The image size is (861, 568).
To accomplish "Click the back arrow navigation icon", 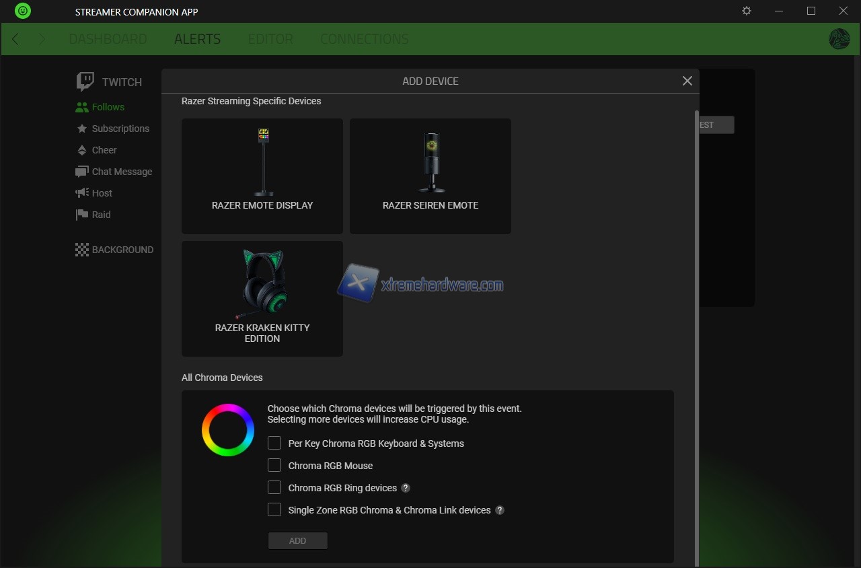I will click(x=15, y=39).
